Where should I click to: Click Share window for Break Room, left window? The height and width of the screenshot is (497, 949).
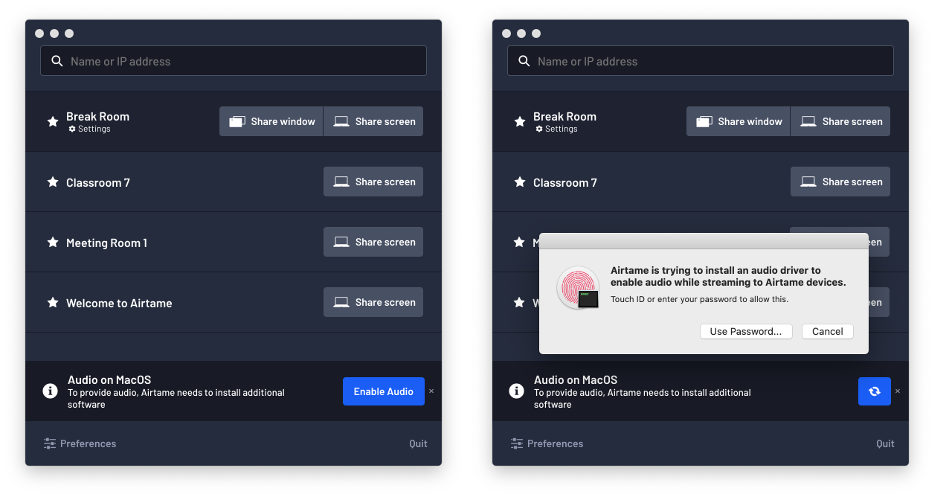[271, 121]
